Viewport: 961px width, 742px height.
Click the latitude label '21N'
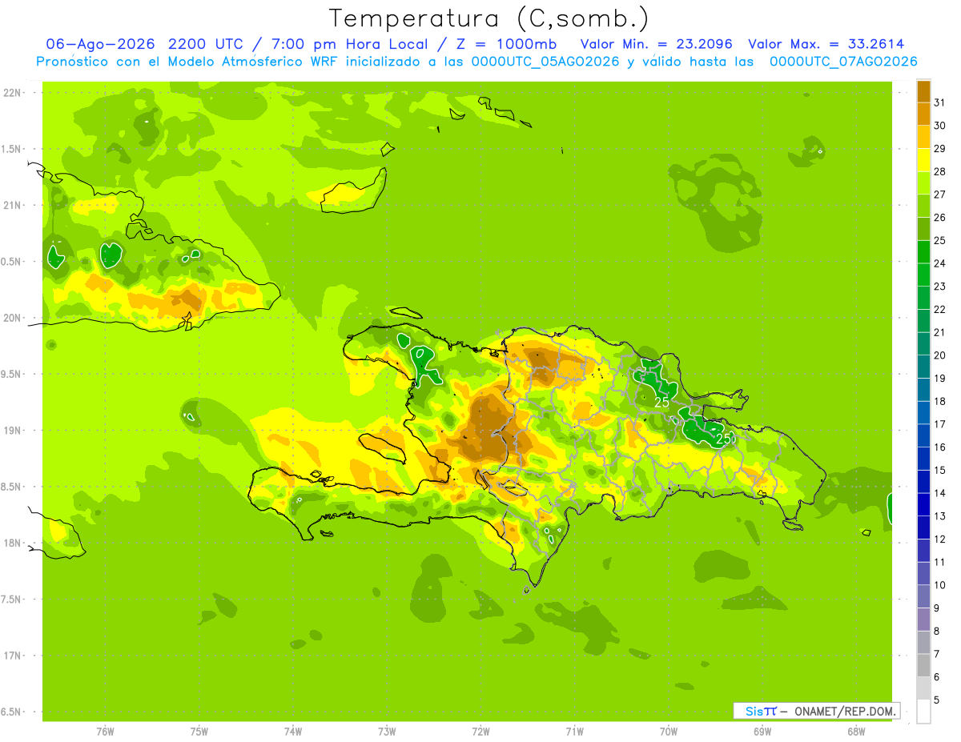pyautogui.click(x=13, y=205)
